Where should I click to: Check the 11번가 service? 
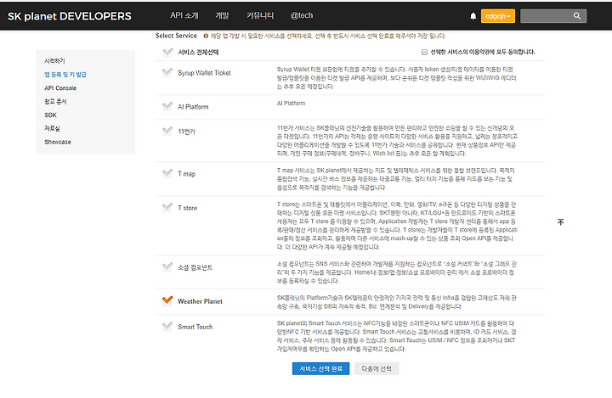click(167, 131)
